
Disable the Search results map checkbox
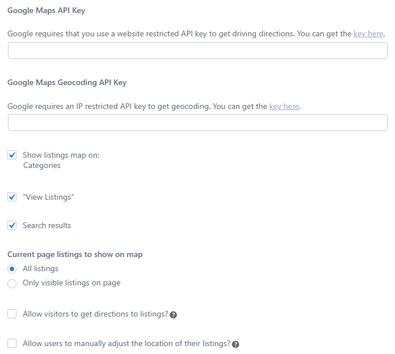click(12, 225)
